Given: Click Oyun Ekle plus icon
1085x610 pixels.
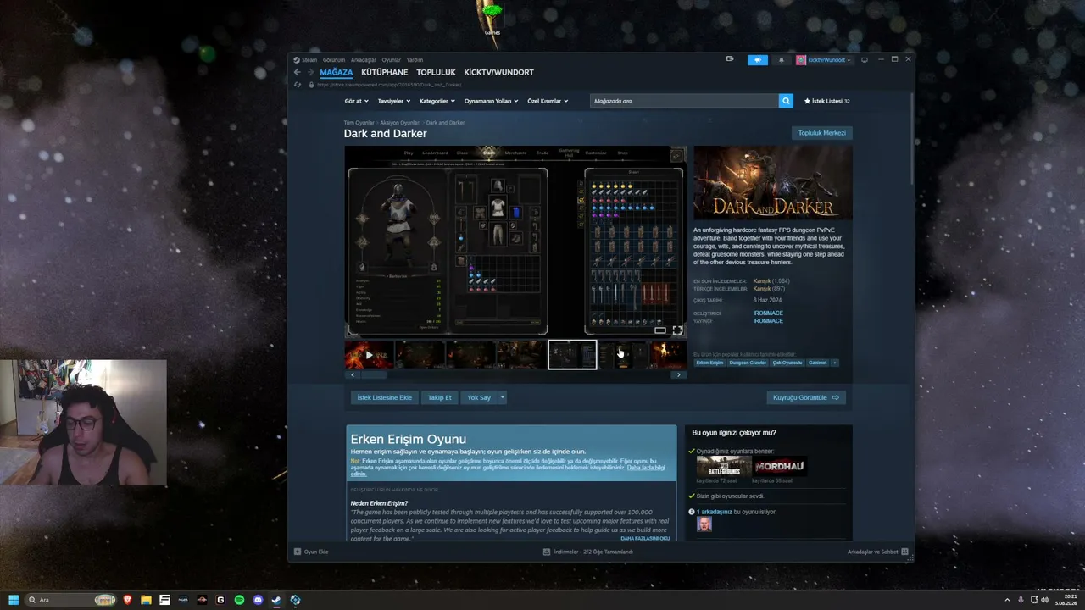Looking at the screenshot, I should coord(298,552).
